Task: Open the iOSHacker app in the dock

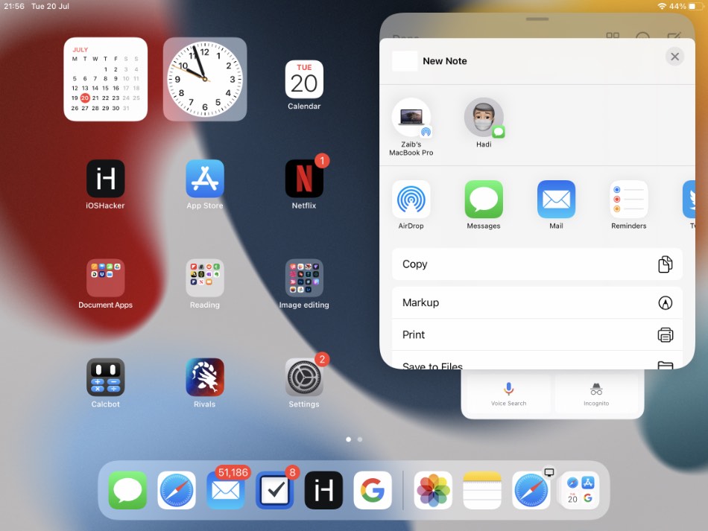Action: (x=323, y=490)
